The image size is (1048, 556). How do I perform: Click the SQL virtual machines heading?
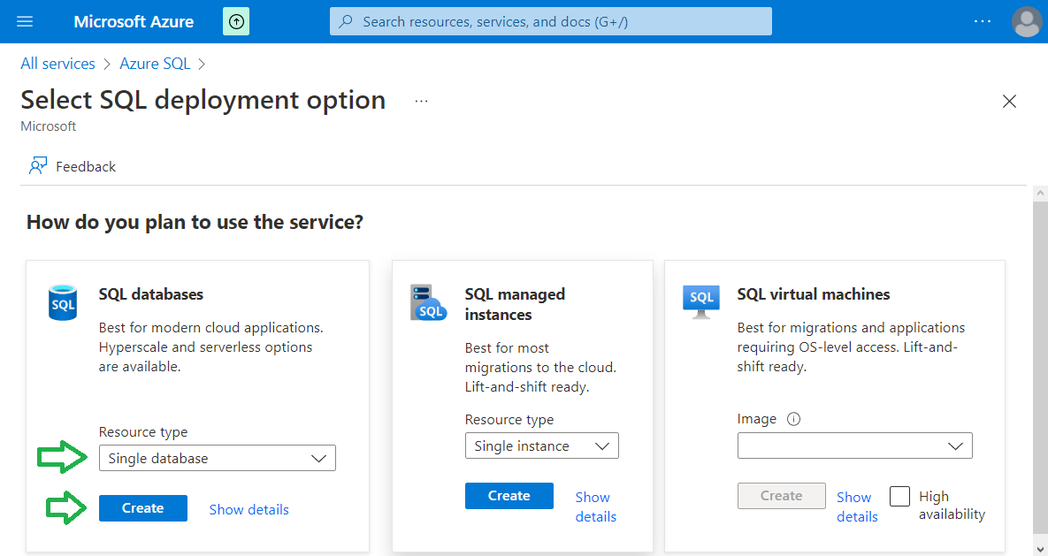click(x=814, y=294)
